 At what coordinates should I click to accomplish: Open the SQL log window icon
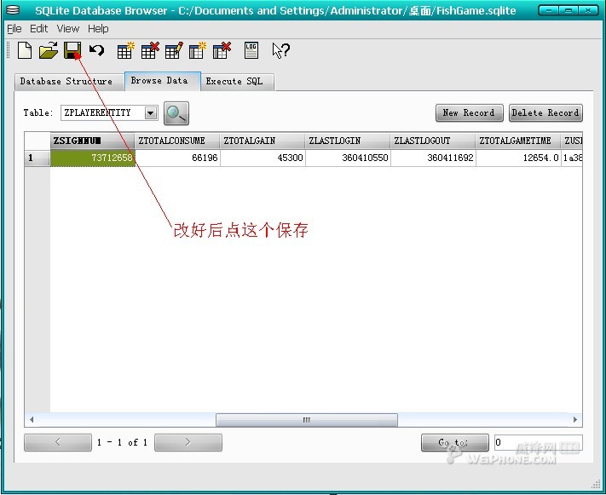click(x=251, y=51)
